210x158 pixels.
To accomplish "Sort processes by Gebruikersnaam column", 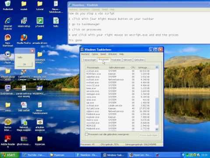I will click(119, 68).
